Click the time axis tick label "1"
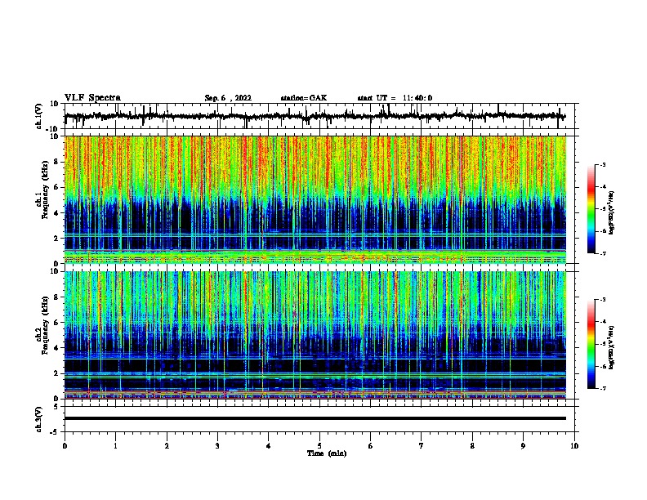 tap(116, 446)
